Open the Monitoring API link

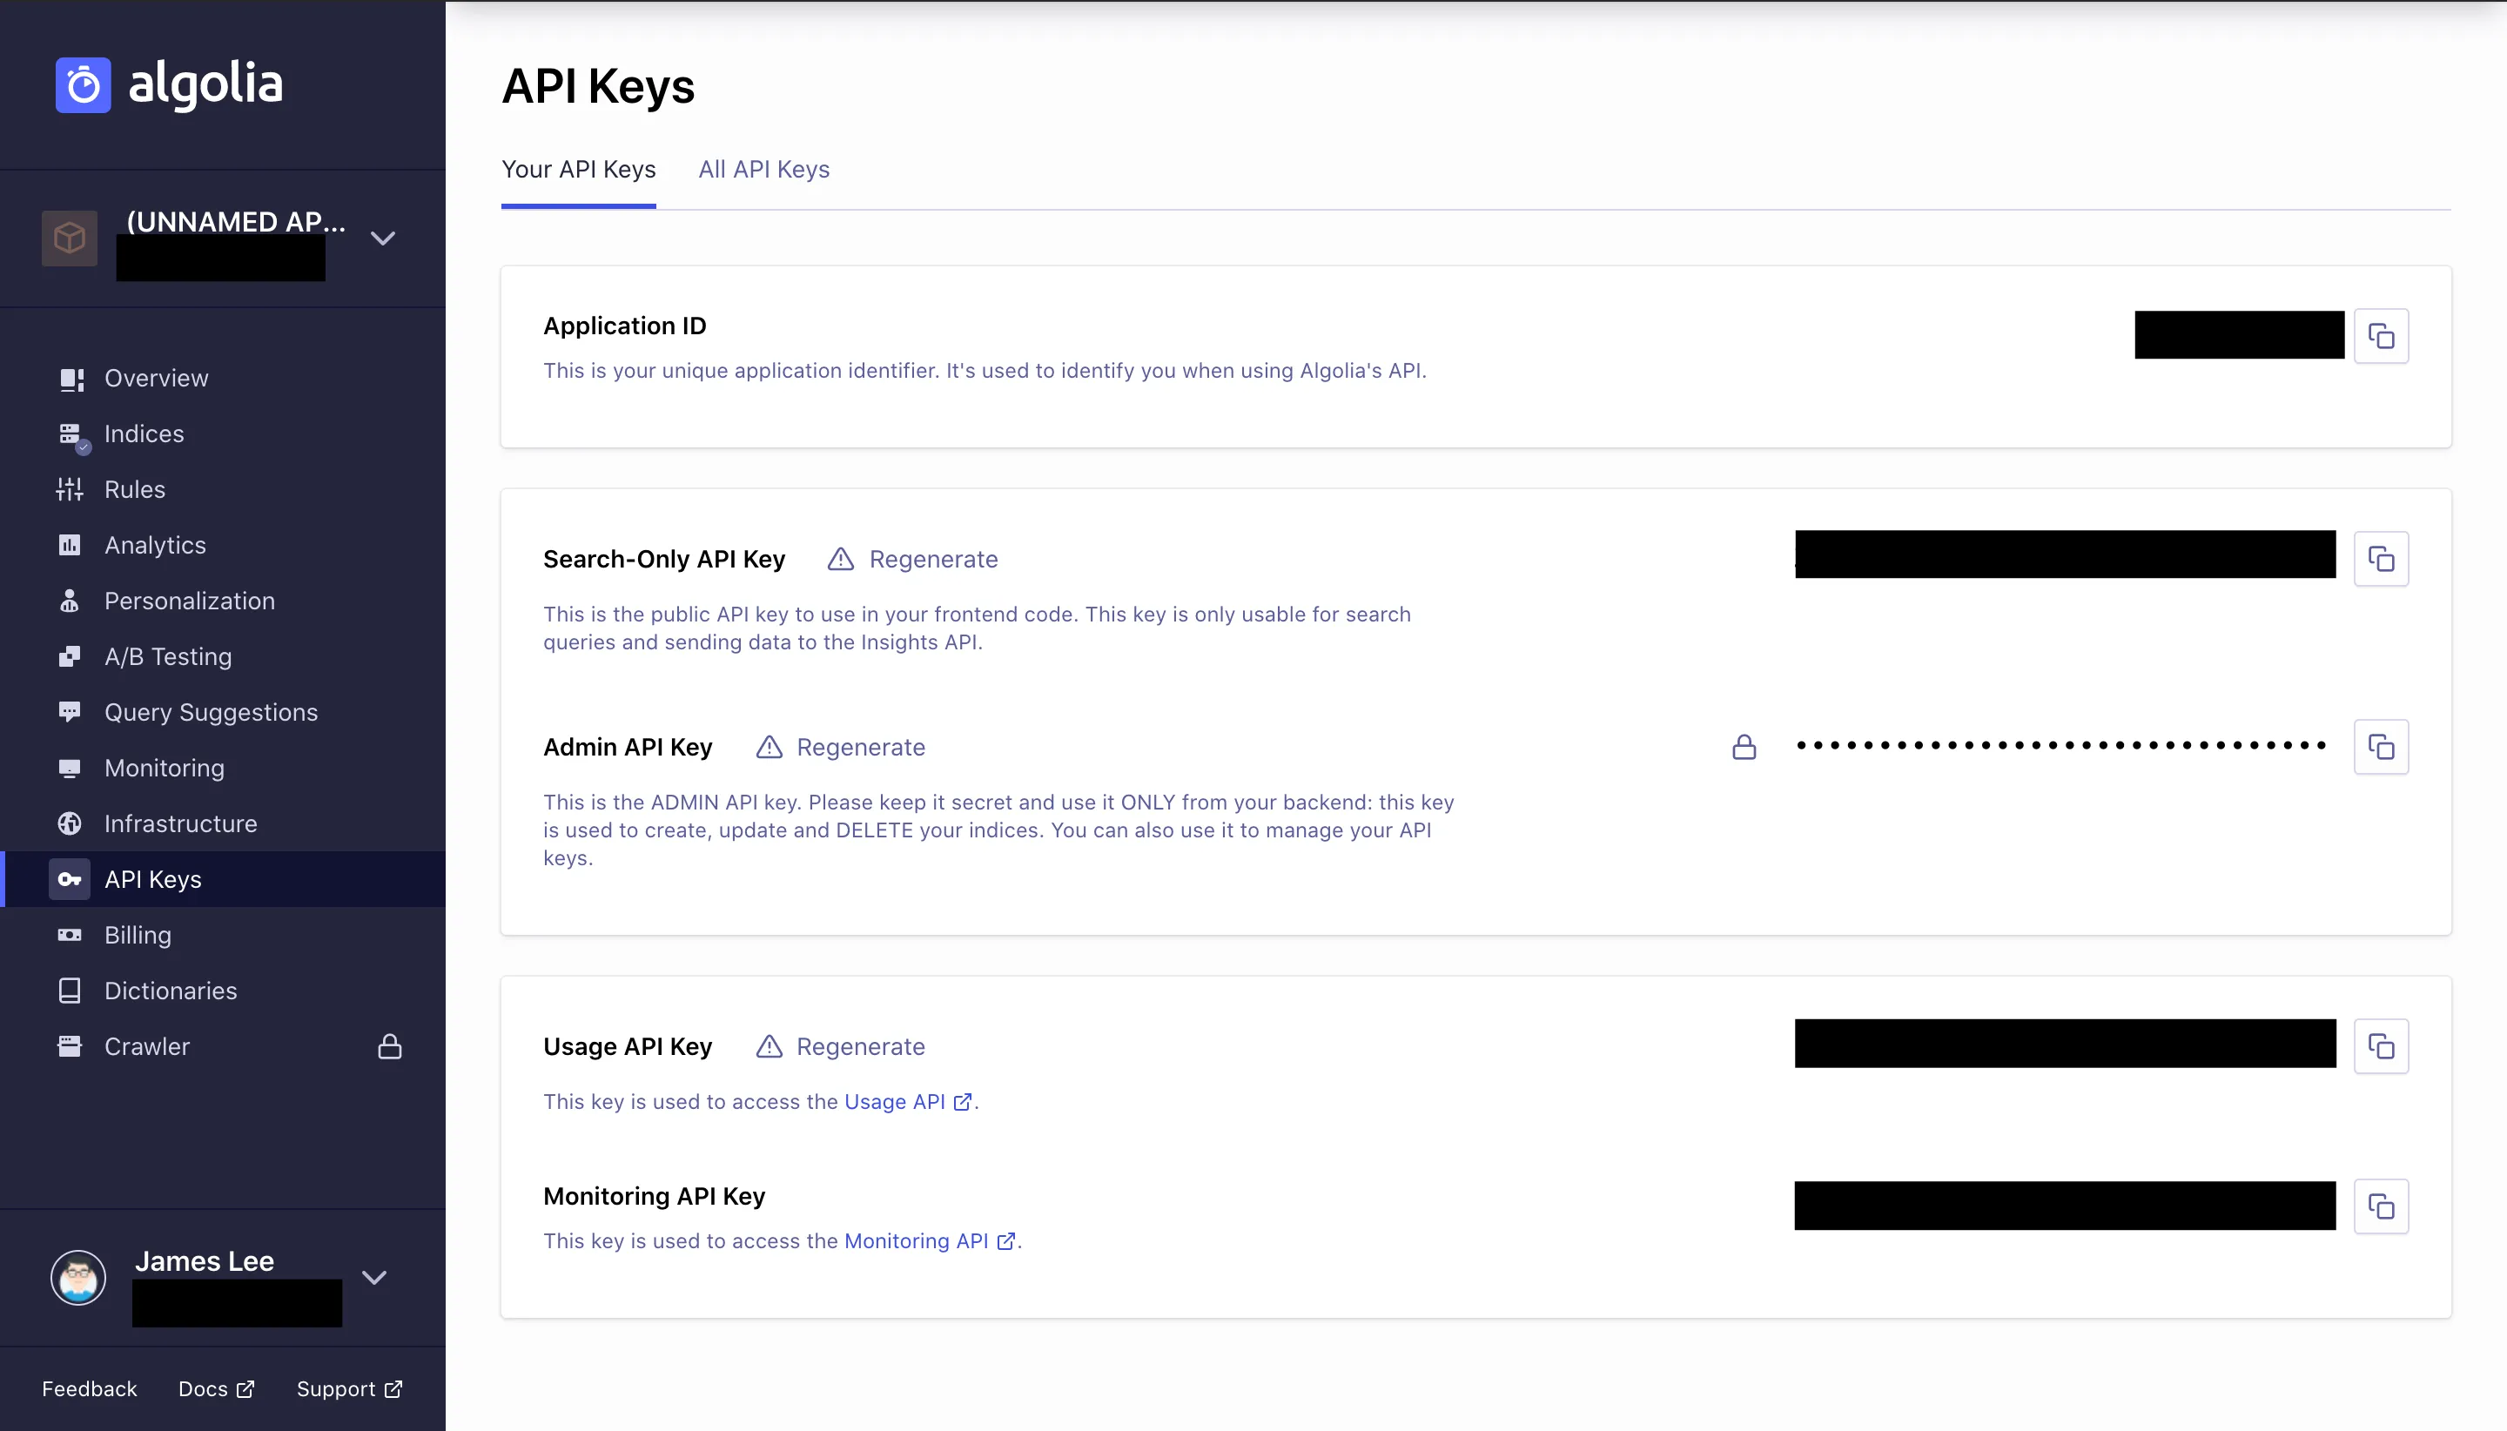click(930, 1241)
